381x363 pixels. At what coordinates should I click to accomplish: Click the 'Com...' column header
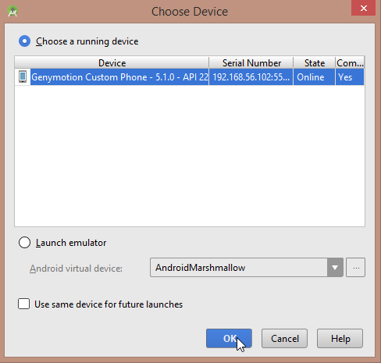point(350,62)
